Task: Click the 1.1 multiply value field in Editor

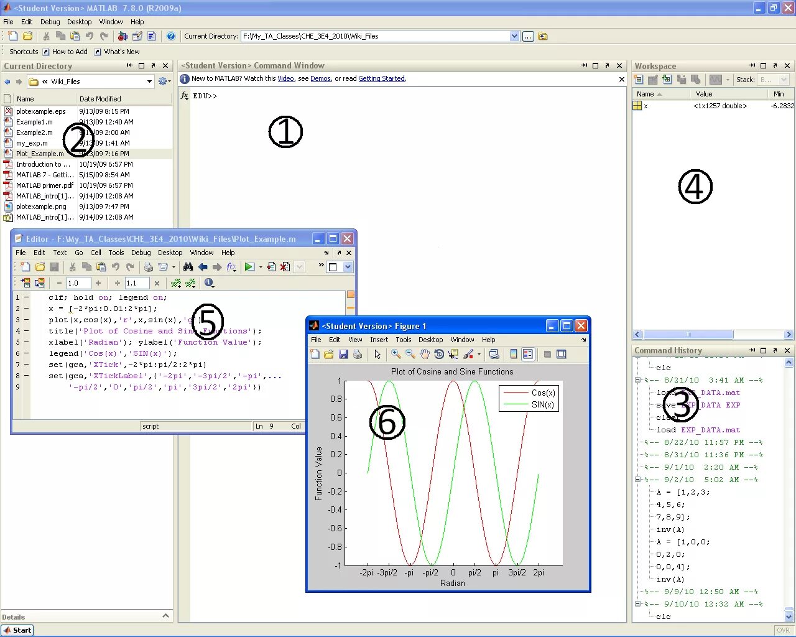Action: coord(137,283)
